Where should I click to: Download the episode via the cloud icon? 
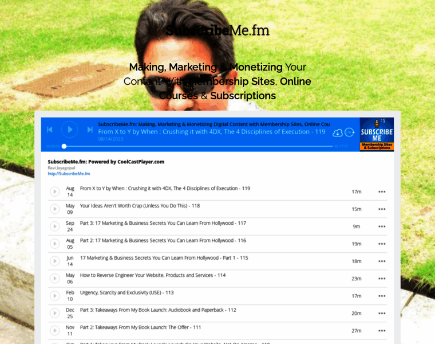tap(338, 132)
